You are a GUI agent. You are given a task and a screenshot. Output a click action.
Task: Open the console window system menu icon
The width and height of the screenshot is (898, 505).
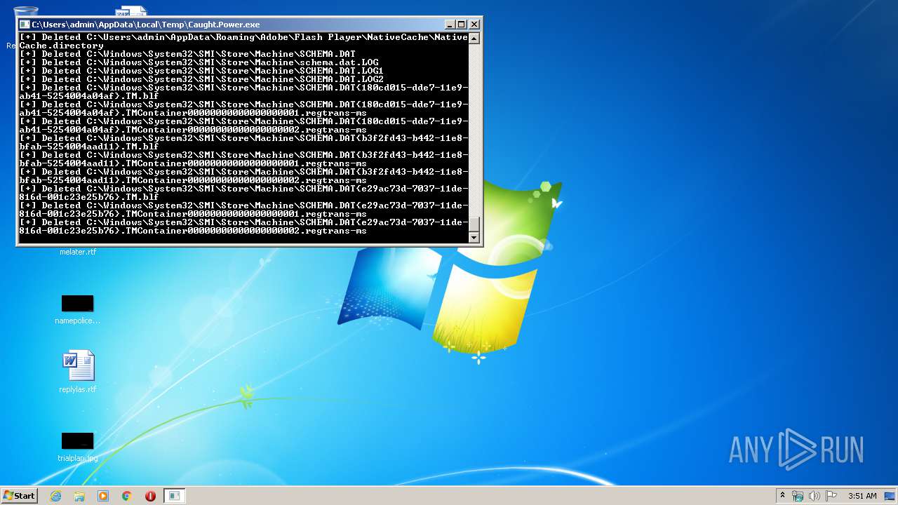click(x=25, y=24)
